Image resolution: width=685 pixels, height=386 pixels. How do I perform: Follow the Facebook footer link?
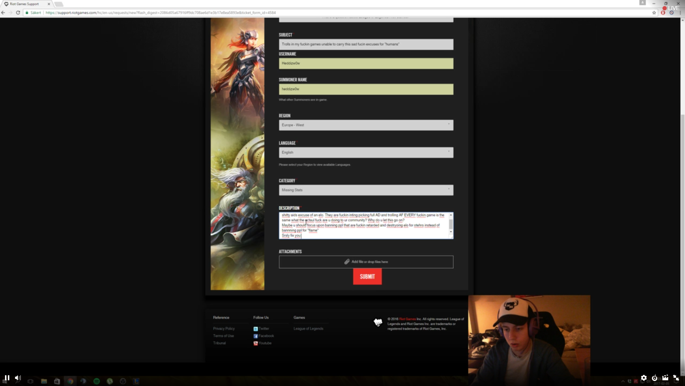(x=264, y=336)
